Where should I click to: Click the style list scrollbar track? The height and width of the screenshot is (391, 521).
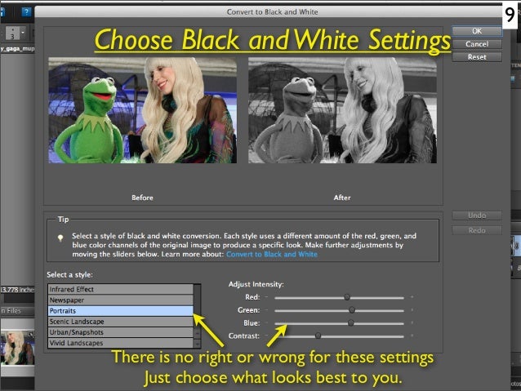(x=198, y=305)
